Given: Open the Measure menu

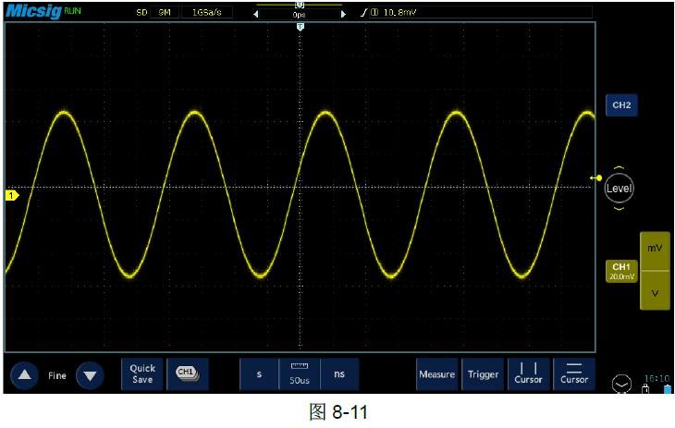Looking at the screenshot, I should [x=436, y=374].
